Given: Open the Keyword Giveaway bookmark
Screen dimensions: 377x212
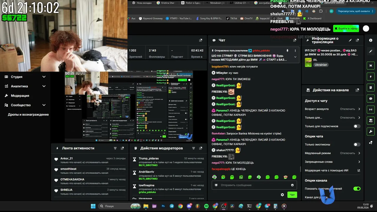Looking at the screenshot, I should coord(151,18).
